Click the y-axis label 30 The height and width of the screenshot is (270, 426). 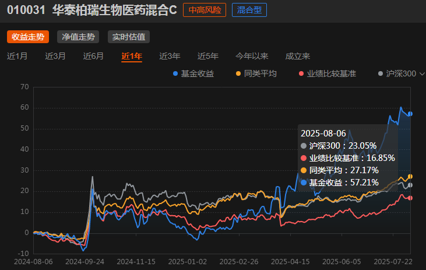(x=24, y=170)
